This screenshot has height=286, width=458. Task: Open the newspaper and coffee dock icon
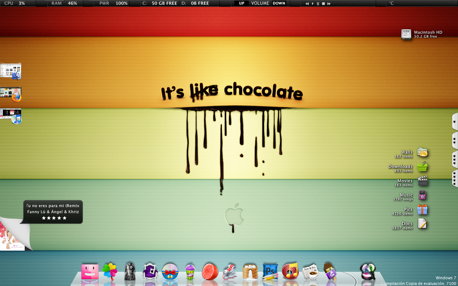click(310, 272)
